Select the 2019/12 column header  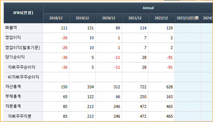[82, 18]
